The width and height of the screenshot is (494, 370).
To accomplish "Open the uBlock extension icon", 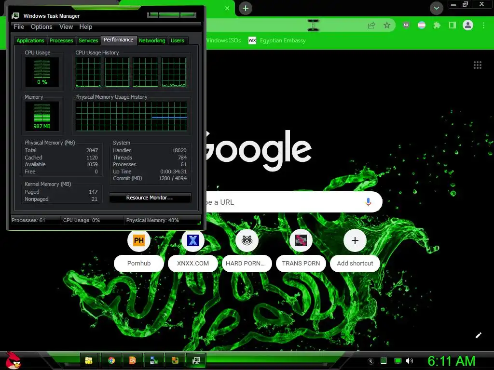I will 406,25.
